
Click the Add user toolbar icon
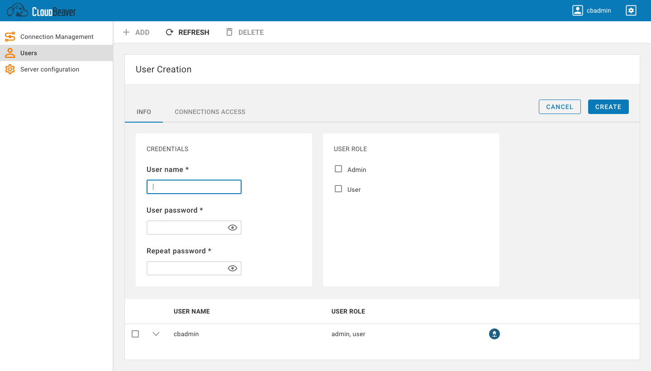pos(136,32)
